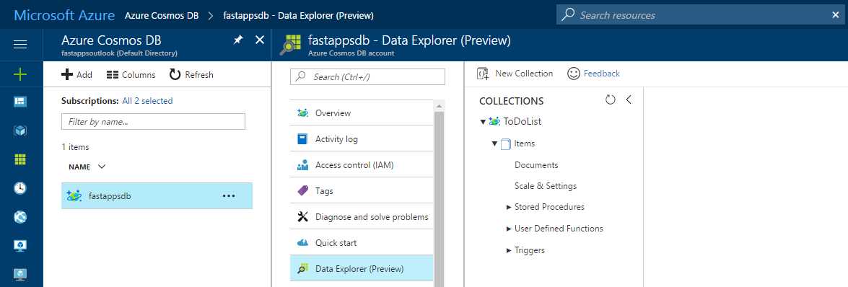Open the ellipsis menu for fastappsdb
Screen dimensions: 848x287
tap(229, 195)
